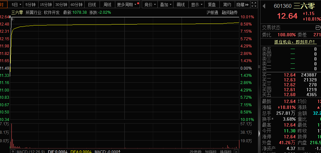Click the previous stock left arrow icon
The width and height of the screenshot is (321, 153).
(264, 6)
